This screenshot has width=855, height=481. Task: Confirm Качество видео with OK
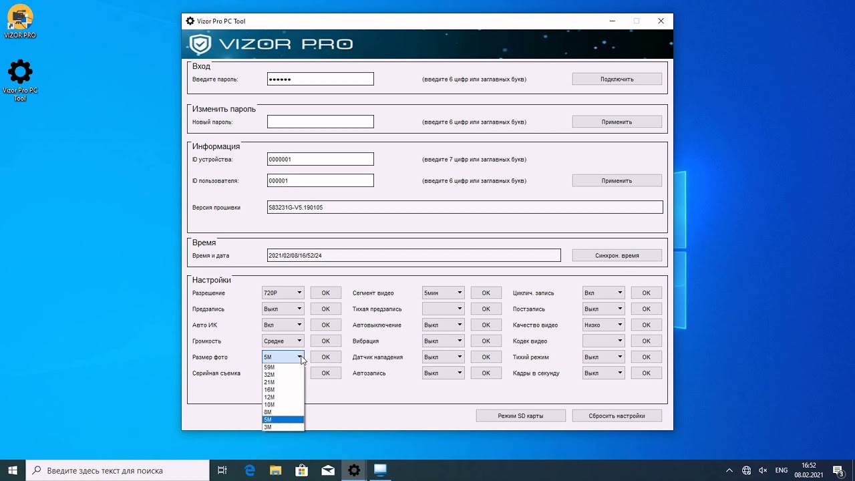pos(646,325)
